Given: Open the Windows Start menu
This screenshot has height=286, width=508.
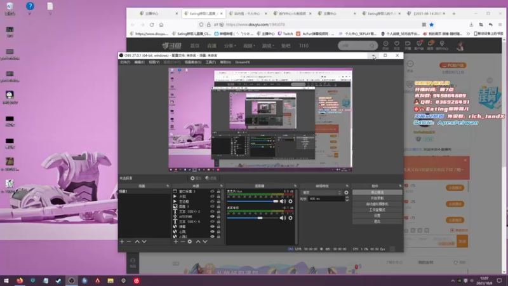Looking at the screenshot, I should click(x=6, y=280).
